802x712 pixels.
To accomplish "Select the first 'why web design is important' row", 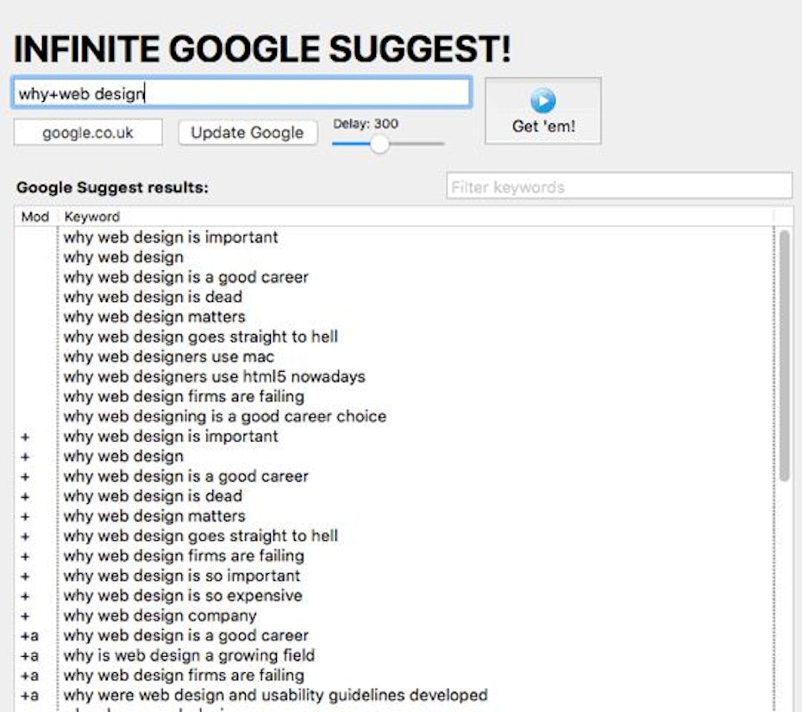I will (x=171, y=237).
